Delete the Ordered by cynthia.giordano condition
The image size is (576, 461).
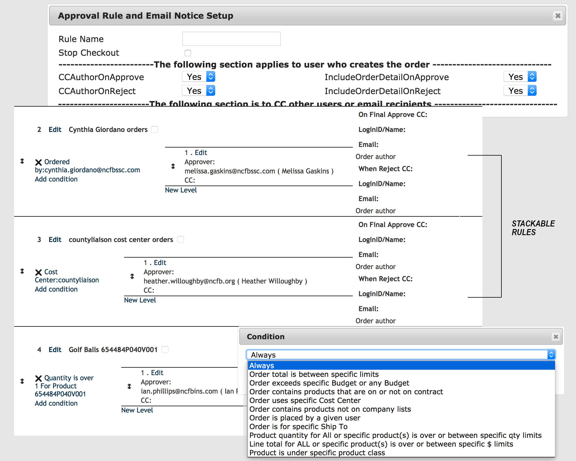pyautogui.click(x=38, y=162)
